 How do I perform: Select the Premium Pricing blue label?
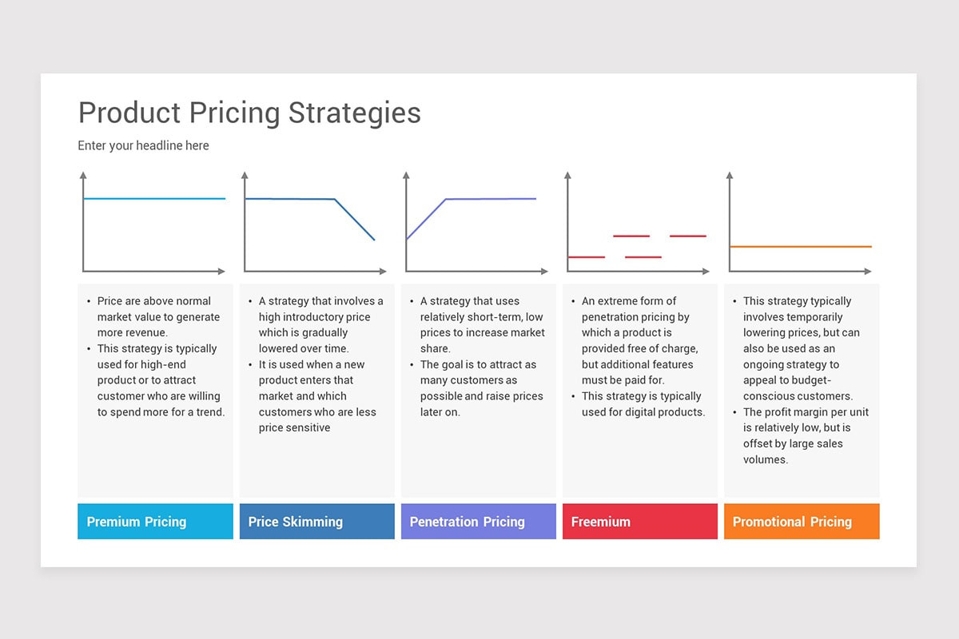155,521
